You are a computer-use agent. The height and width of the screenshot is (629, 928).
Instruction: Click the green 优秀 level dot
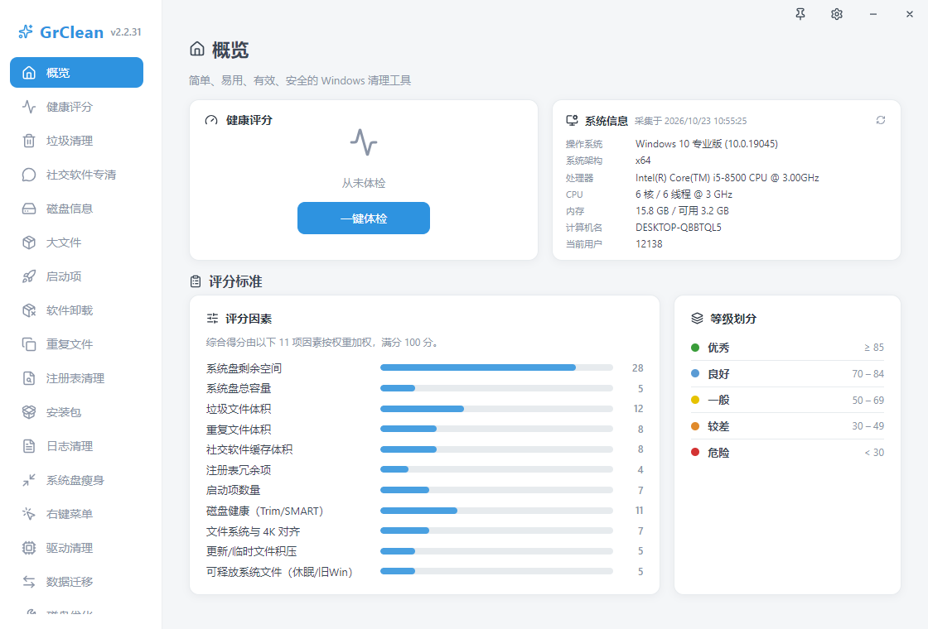(x=695, y=348)
